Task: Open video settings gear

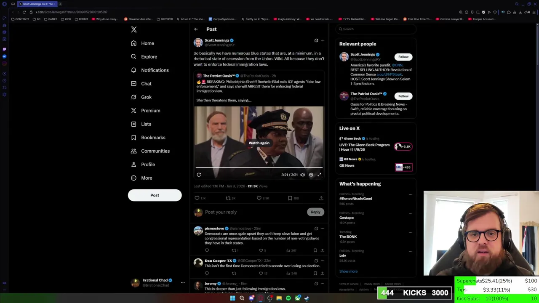Action: (x=311, y=175)
